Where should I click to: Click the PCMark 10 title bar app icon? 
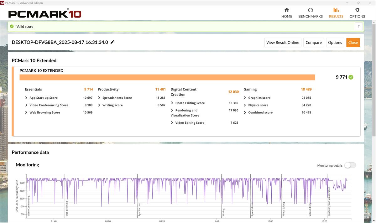3,3
